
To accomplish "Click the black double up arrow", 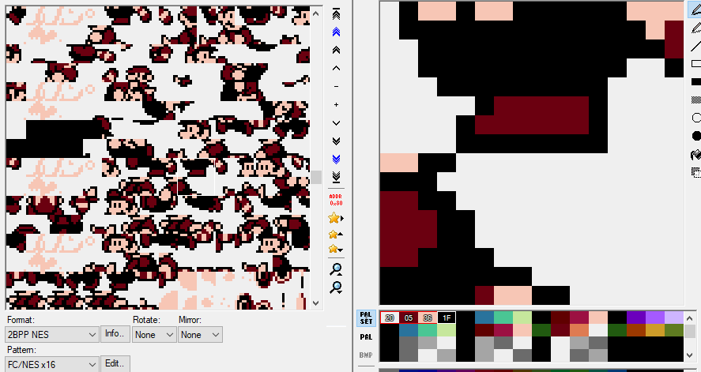I will click(336, 50).
